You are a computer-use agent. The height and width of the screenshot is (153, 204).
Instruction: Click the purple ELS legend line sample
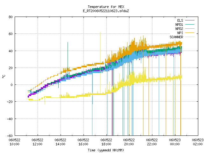[190, 20]
